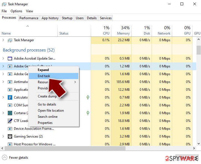Click the highlighted Adobe Genuine Software process icon
Viewport: 201px width, 164px height.
click(x=10, y=66)
